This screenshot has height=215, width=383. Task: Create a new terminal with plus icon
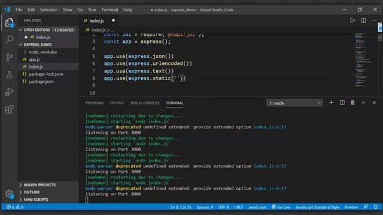coord(331,103)
